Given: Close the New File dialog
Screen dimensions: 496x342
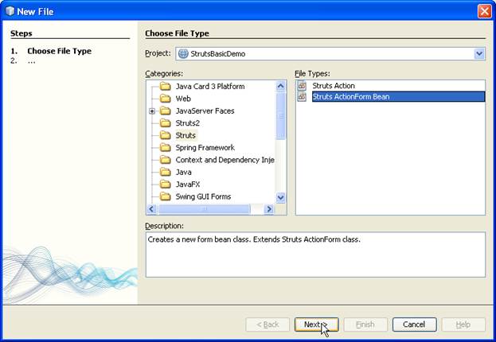Looking at the screenshot, I should [484, 11].
